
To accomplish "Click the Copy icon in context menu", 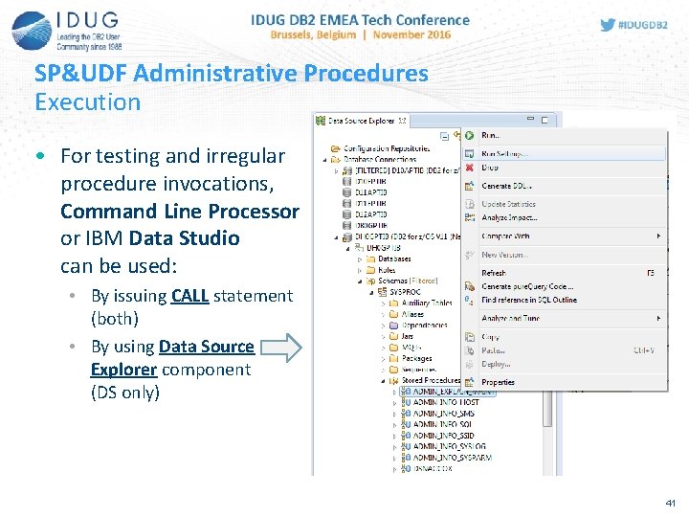I will [x=469, y=337].
